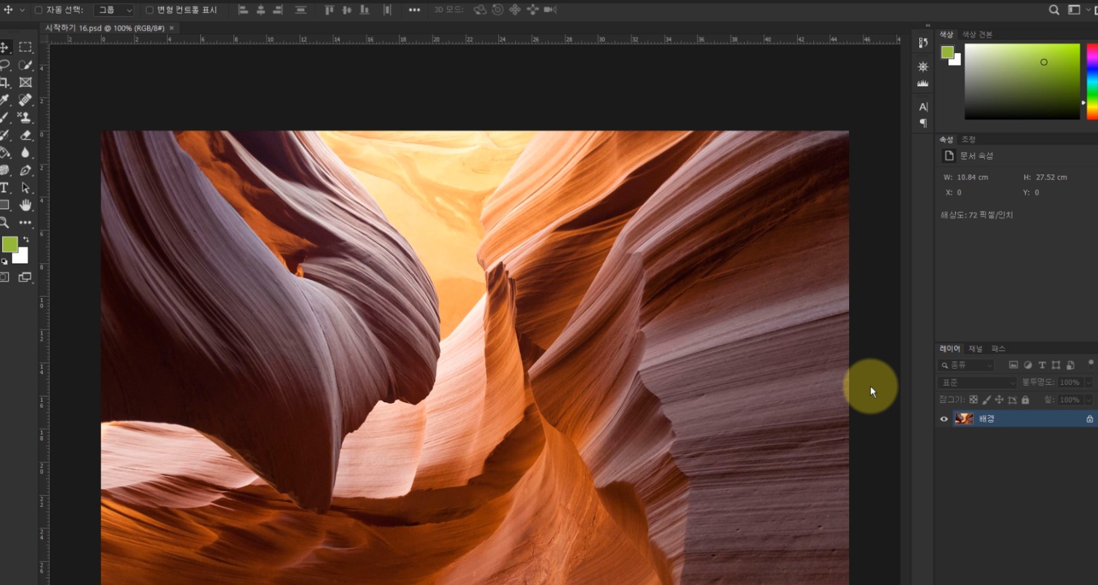This screenshot has height=585, width=1098.
Task: Click the search magnifier at top right
Action: point(1053,10)
